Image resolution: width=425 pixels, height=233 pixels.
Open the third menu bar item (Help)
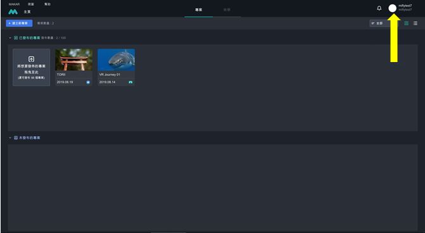[48, 4]
